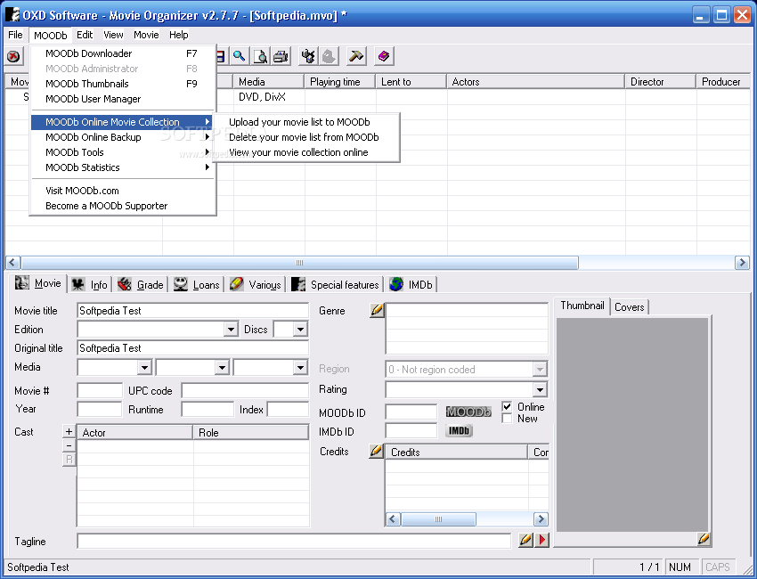Click the Lent to column header
Image resolution: width=757 pixels, height=579 pixels.
click(411, 82)
